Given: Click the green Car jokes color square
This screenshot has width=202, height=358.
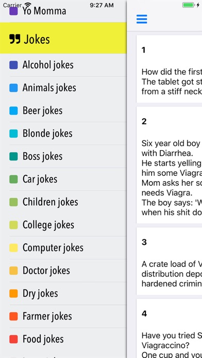Looking at the screenshot, I should [x=13, y=179].
